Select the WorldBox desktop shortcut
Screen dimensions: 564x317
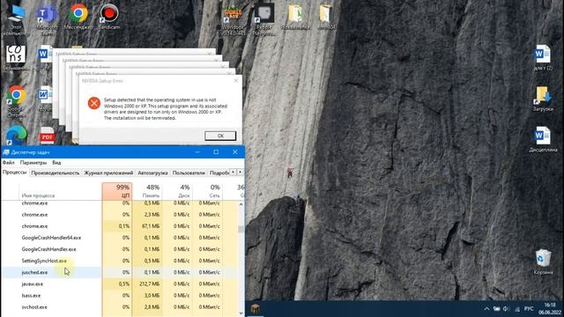pyautogui.click(x=234, y=18)
